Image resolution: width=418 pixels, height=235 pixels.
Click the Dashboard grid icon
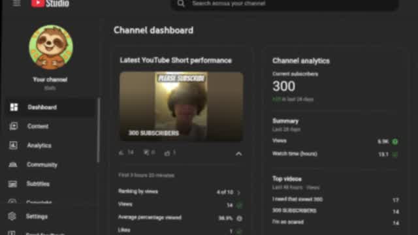(14, 107)
